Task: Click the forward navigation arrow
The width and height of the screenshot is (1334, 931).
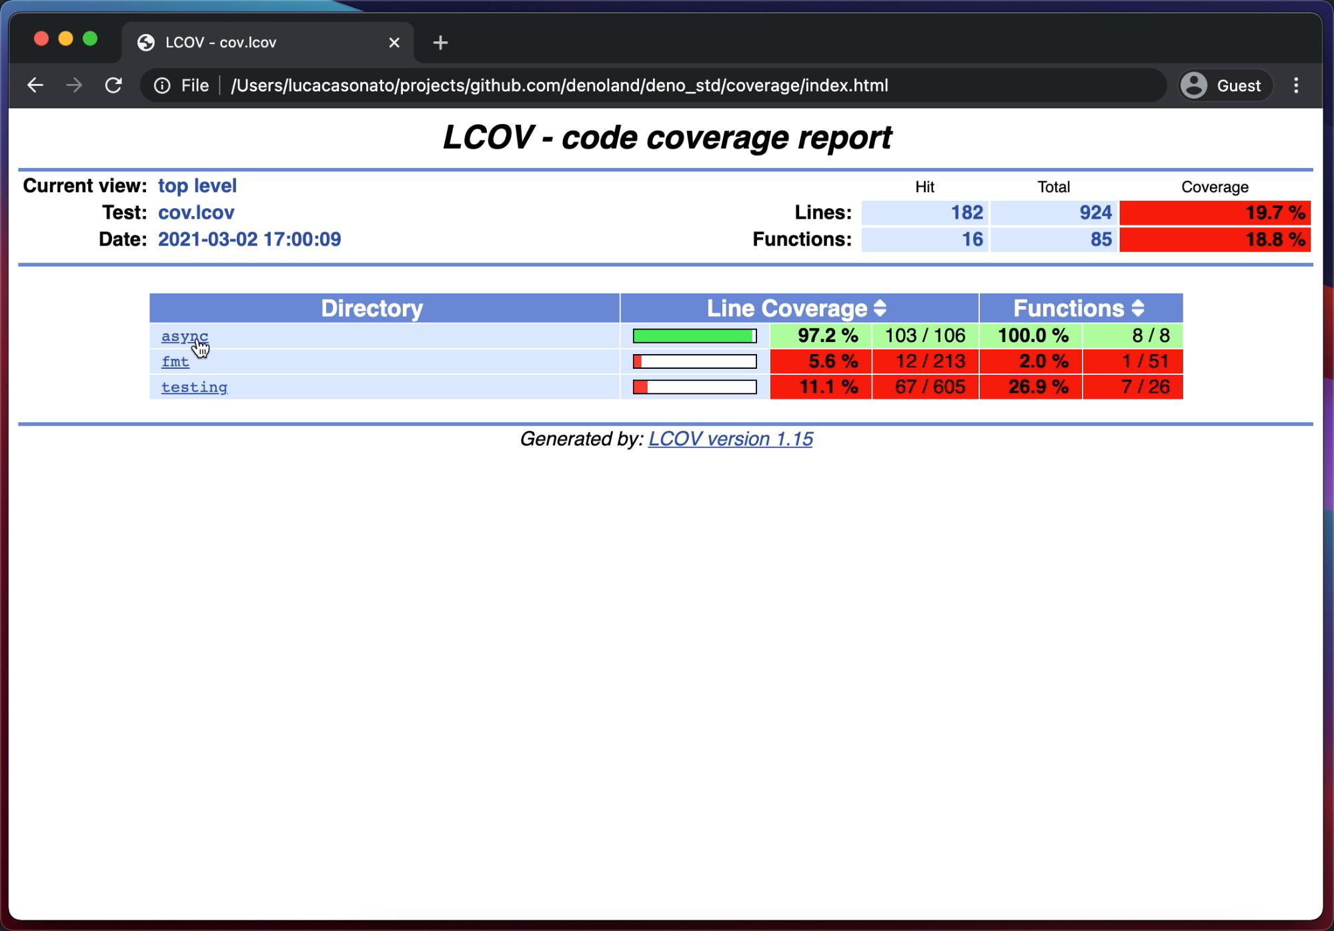Action: click(74, 85)
